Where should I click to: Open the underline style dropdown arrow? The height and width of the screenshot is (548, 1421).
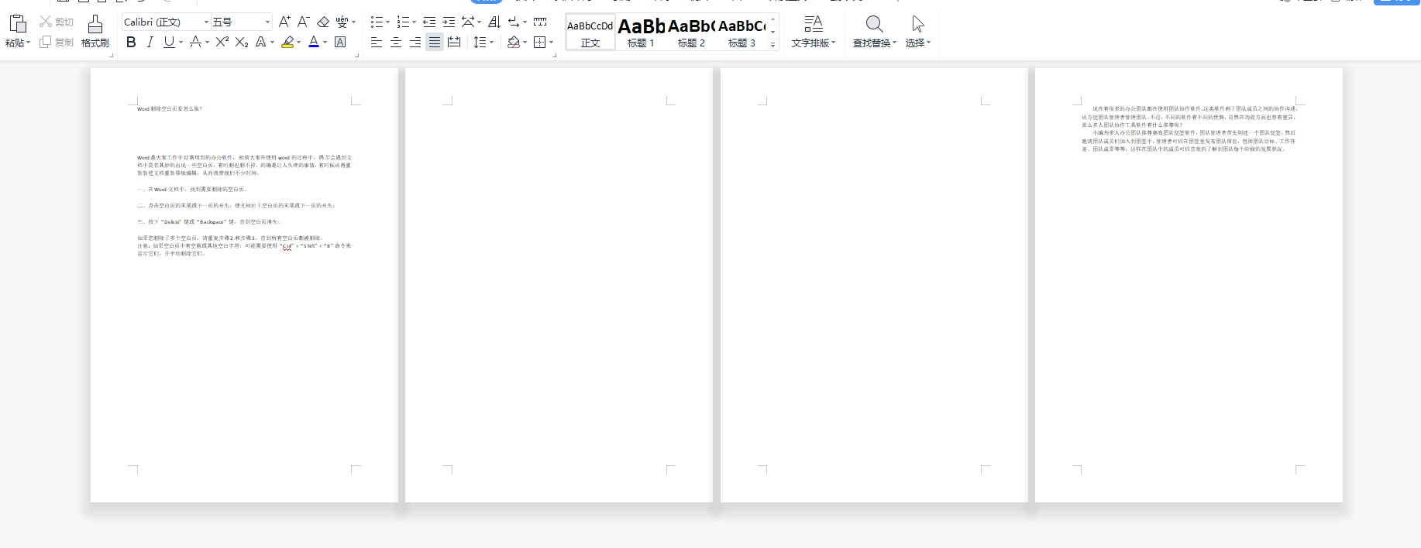(181, 43)
